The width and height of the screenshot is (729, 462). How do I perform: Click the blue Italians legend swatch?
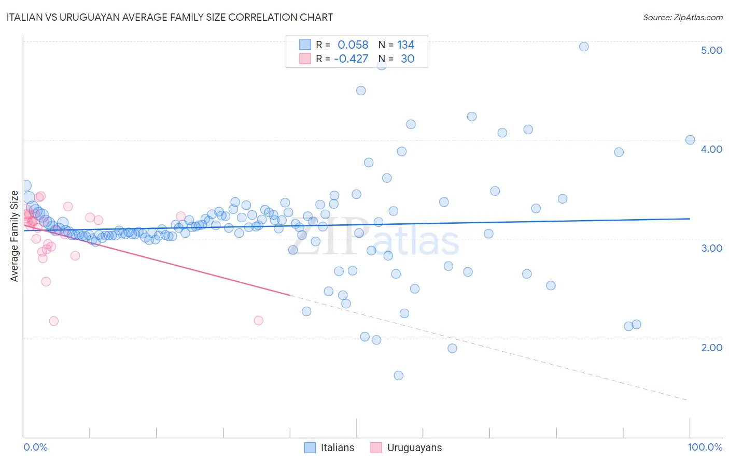pos(310,447)
